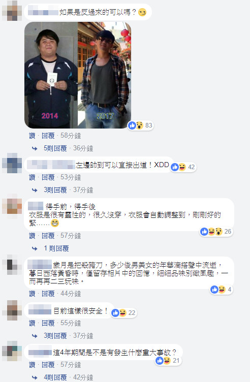
Task: Show the 4 reactions on 歲月是把殺豬刀 comment
Action: 222,290
